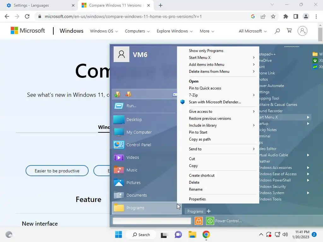Image resolution: width=323 pixels, height=242 pixels.
Task: Open Snipping Tool in programs list
Action: (269, 98)
